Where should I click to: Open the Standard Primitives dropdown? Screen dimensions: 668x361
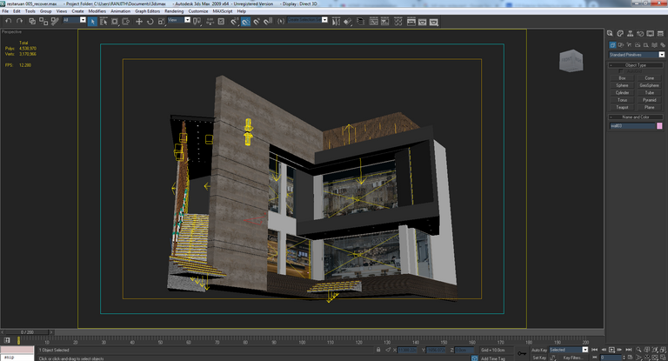coord(637,55)
